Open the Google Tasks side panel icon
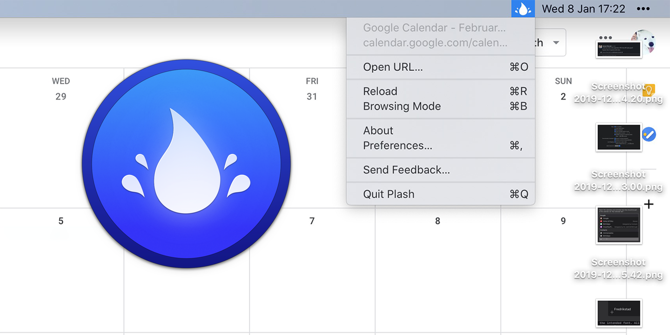Image resolution: width=670 pixels, height=335 pixels. 649,135
